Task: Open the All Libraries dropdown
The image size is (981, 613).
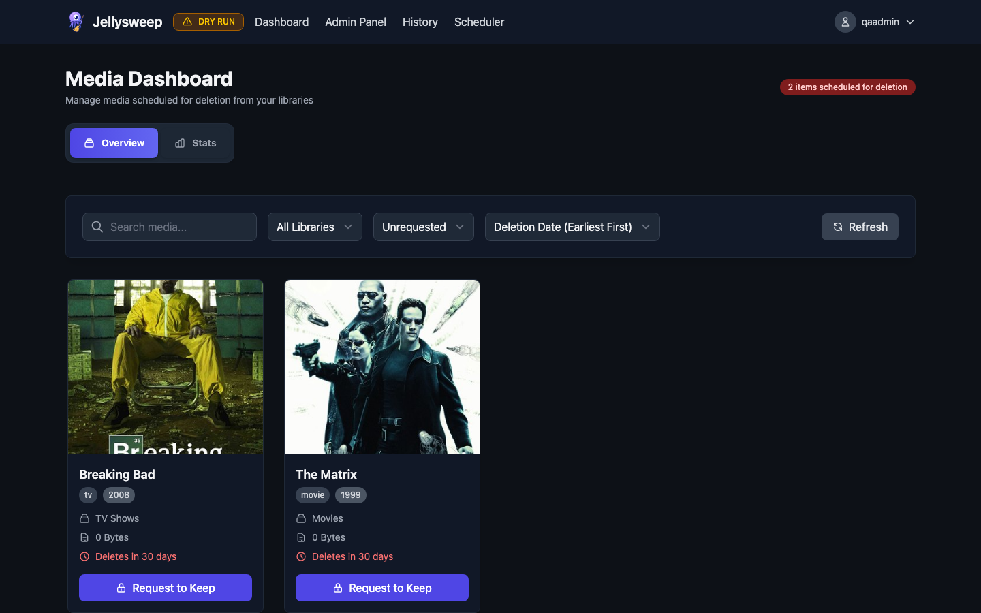Action: 315,227
